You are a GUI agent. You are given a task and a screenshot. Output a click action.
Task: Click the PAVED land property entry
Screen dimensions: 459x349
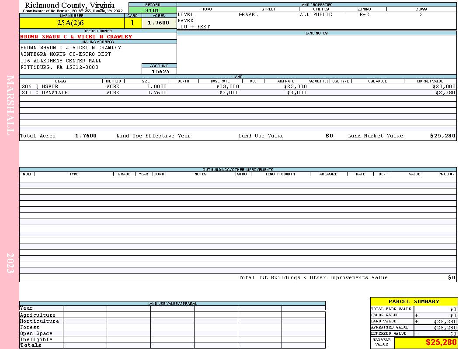pyautogui.click(x=186, y=21)
